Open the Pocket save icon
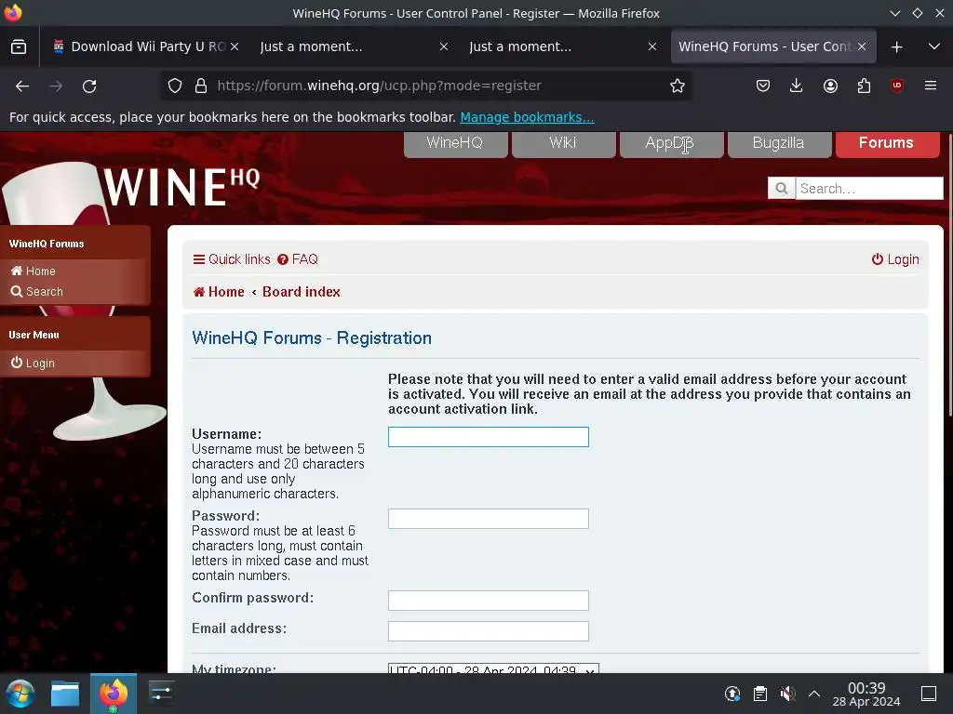This screenshot has width=953, height=714. point(763,86)
